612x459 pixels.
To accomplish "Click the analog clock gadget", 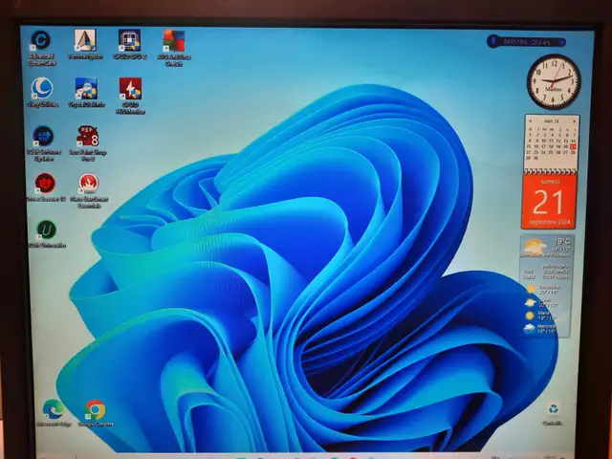I will (554, 82).
